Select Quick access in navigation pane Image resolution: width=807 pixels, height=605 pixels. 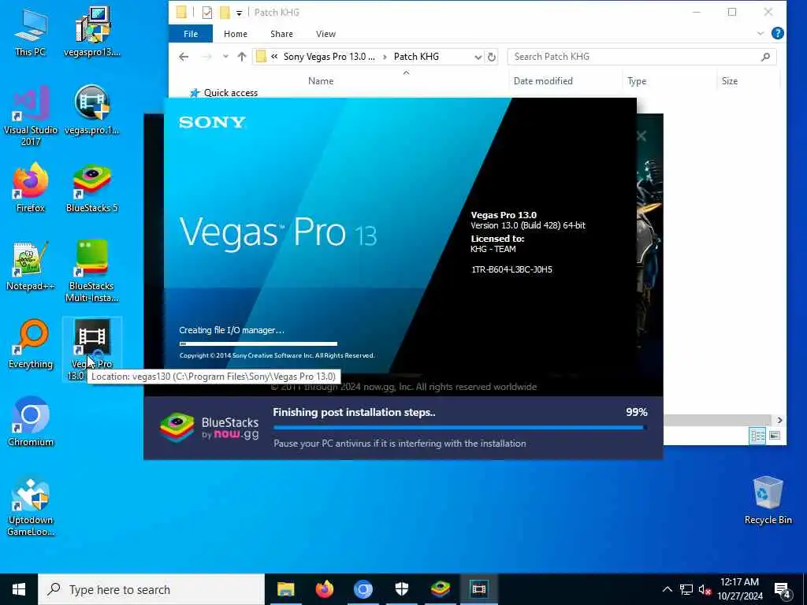click(x=231, y=93)
